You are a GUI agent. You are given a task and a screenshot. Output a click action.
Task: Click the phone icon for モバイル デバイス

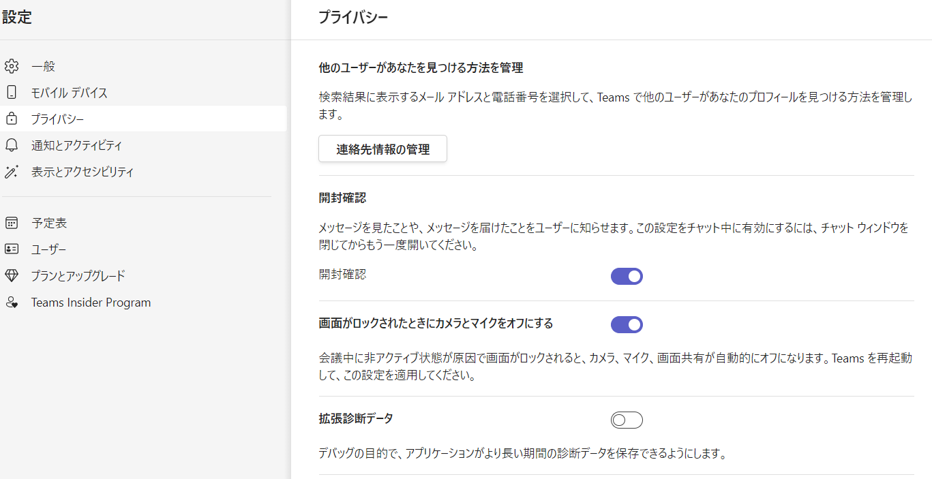(x=11, y=93)
